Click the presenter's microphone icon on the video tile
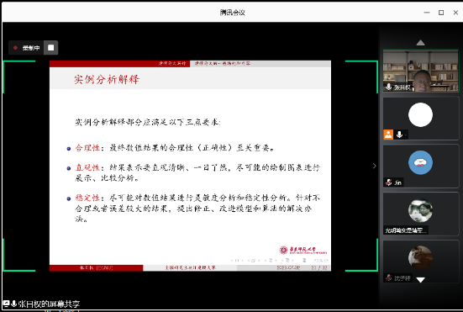 (388, 87)
